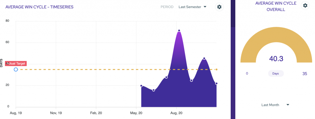Click the Last Semester dropdown arrow

pyautogui.click(x=205, y=7)
